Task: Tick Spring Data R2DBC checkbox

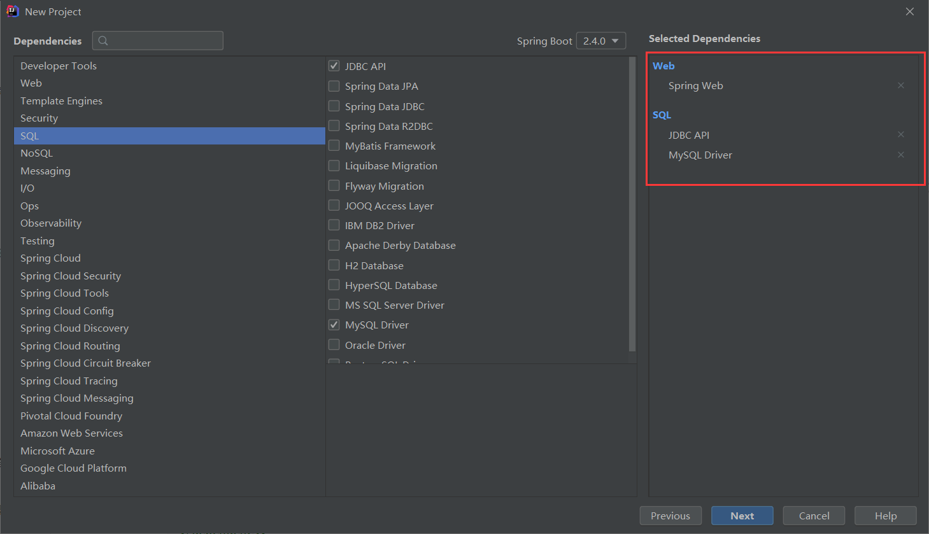Action: click(334, 125)
